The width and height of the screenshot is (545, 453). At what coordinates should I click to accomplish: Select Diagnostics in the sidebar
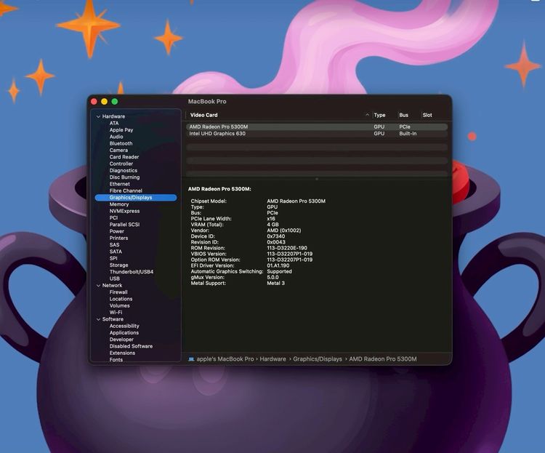[124, 170]
